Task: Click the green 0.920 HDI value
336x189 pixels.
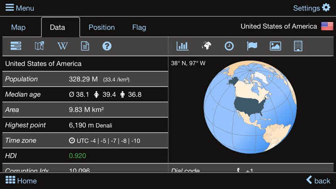Action: click(78, 155)
